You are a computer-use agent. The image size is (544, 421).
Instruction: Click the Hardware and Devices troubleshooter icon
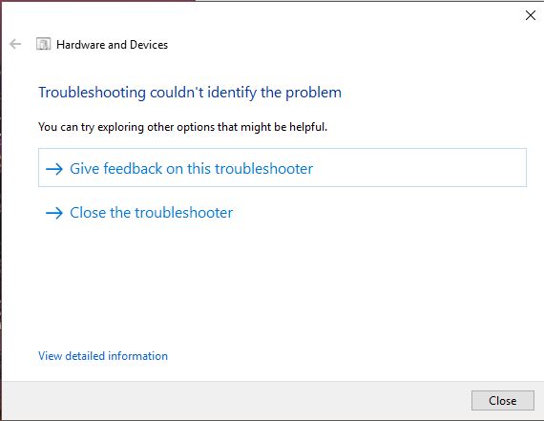tap(43, 44)
